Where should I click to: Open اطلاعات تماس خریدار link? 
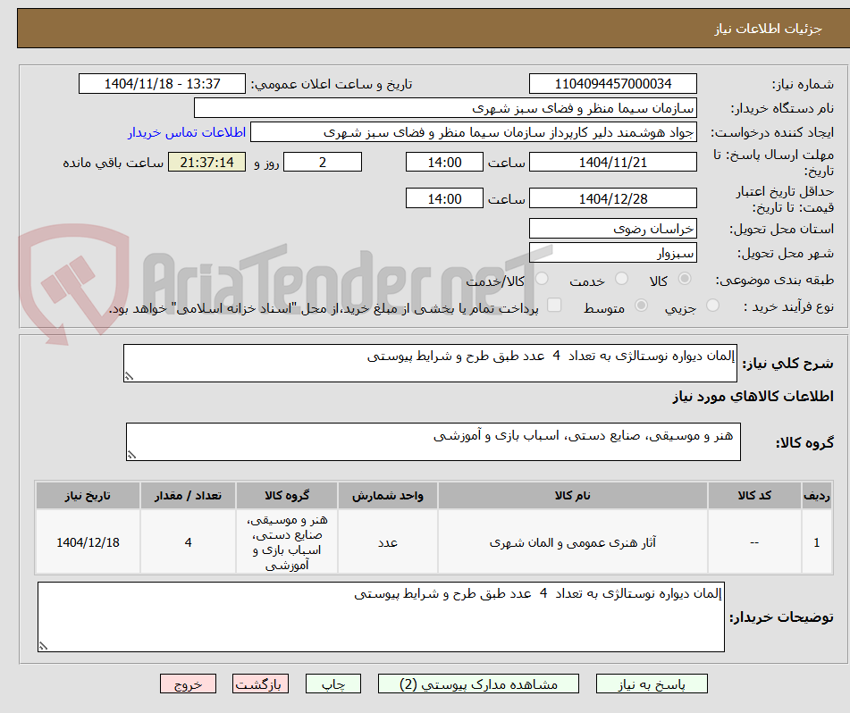(x=187, y=132)
